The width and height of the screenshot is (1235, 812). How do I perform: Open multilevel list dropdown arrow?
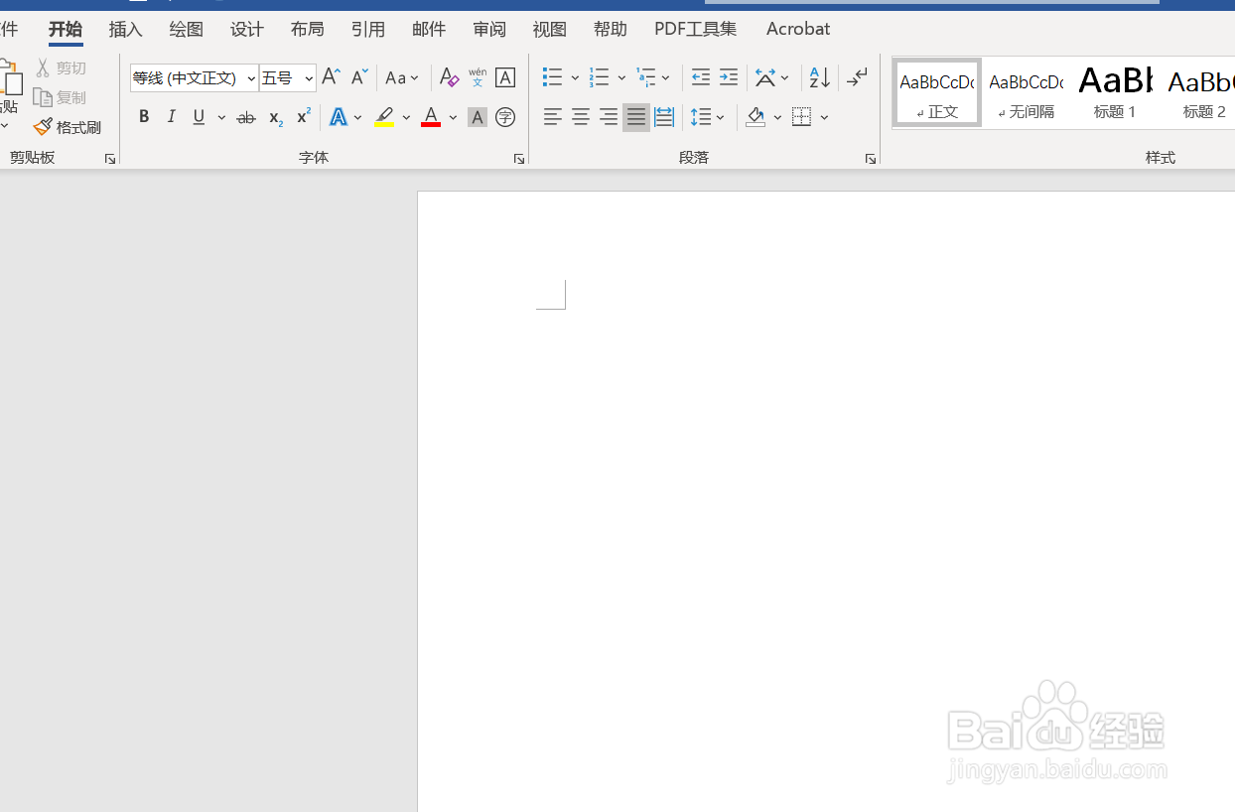666,77
